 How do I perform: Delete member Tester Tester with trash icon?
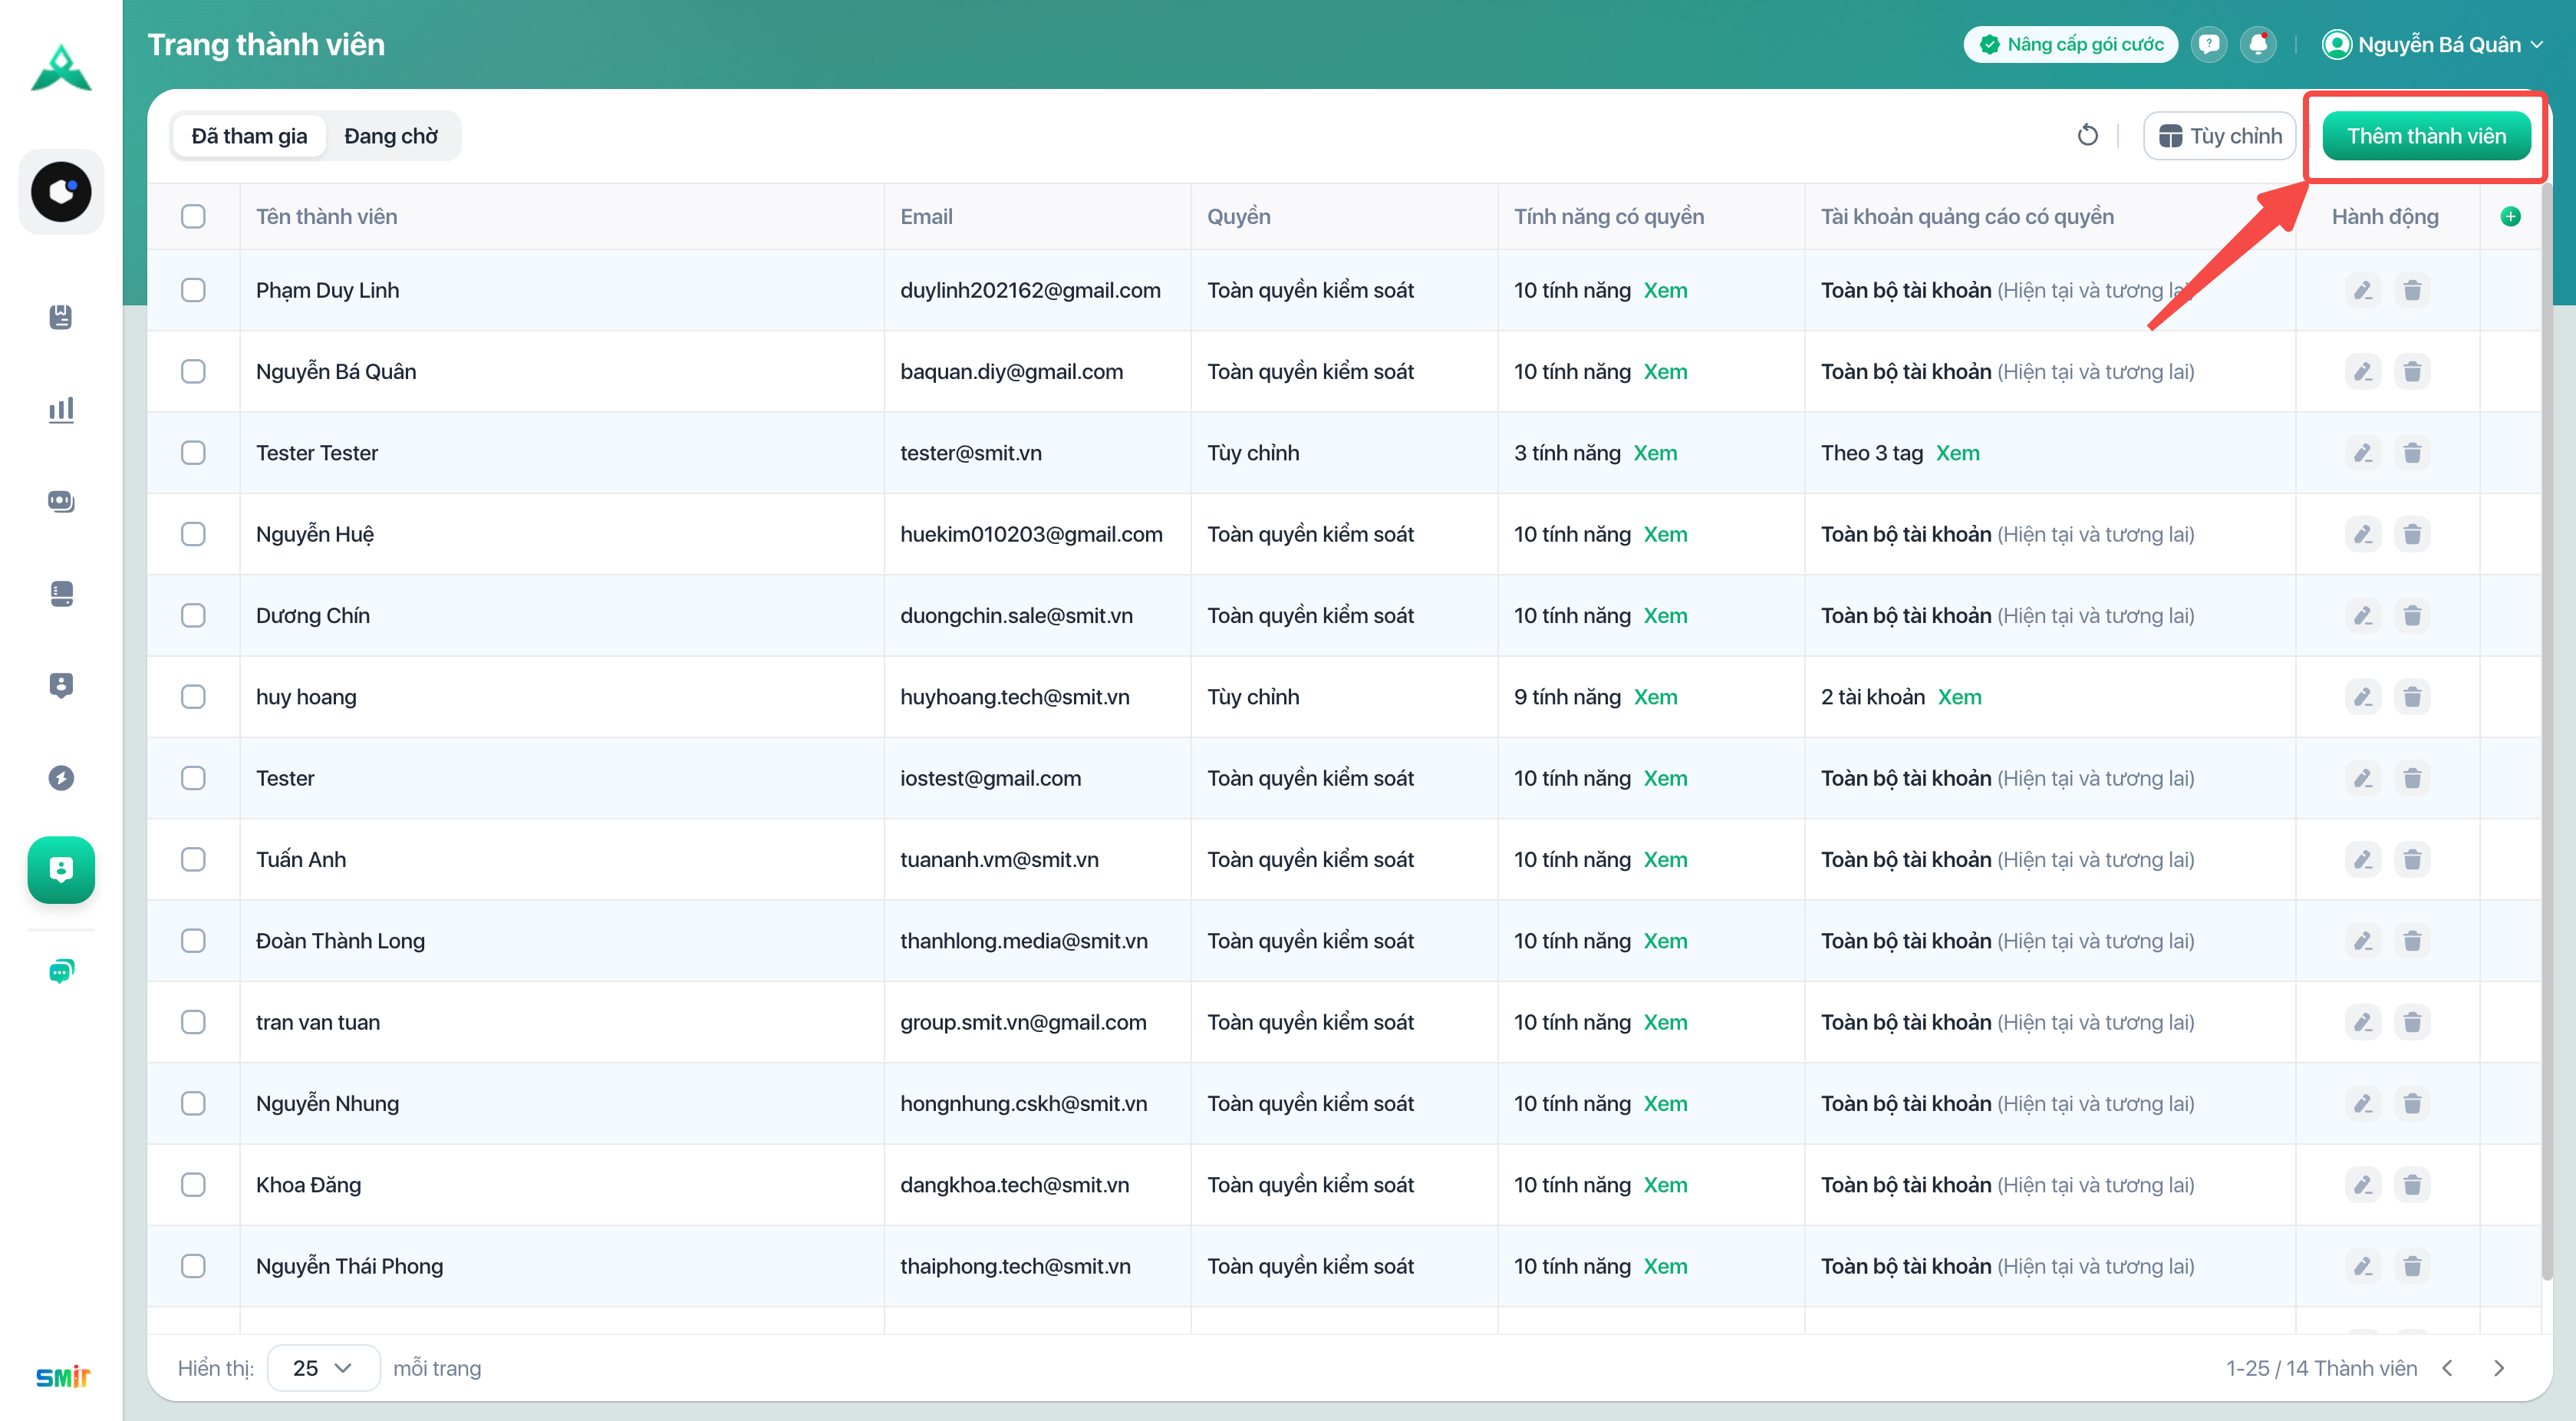[x=2412, y=453]
